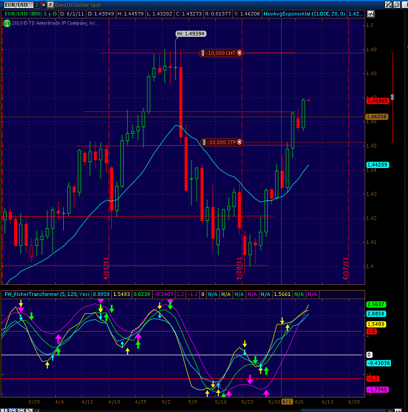
Task: Click the magenta -1.7746 study axis tag
Action: tap(378, 390)
